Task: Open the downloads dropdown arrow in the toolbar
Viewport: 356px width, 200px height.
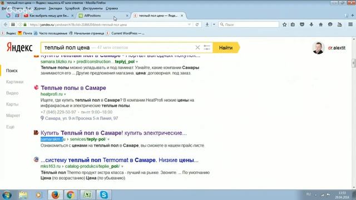Action: (214, 24)
